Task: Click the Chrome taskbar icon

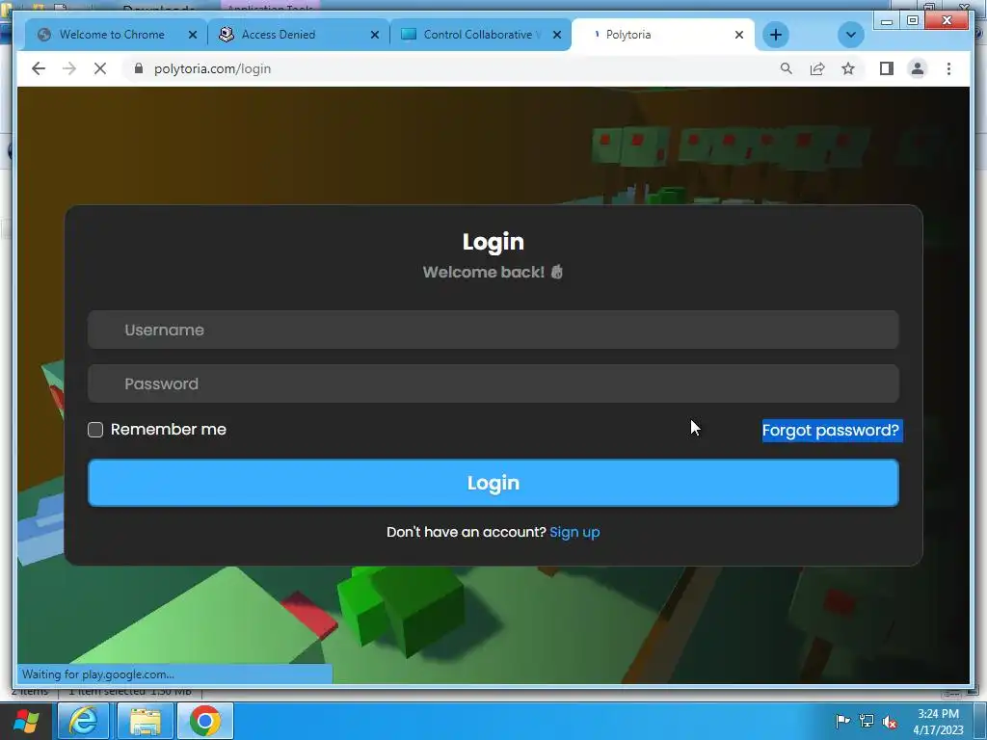Action: coord(205,721)
